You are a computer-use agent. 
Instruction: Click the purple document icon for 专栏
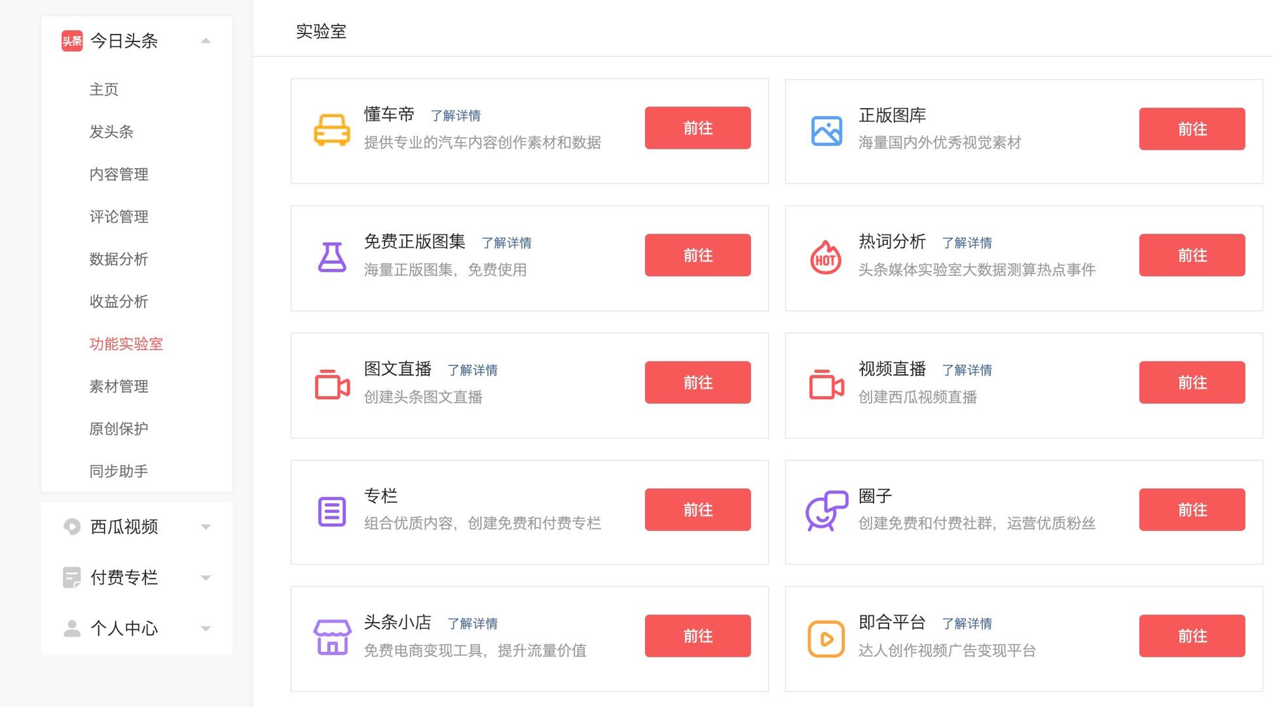[332, 511]
